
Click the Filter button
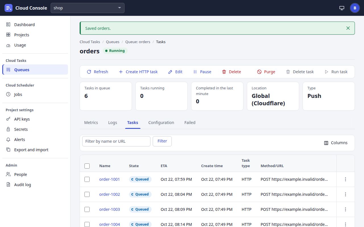click(162, 141)
